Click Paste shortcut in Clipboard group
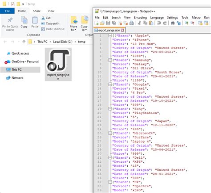The width and height of the screenshot is (211, 193). click(x=53, y=29)
